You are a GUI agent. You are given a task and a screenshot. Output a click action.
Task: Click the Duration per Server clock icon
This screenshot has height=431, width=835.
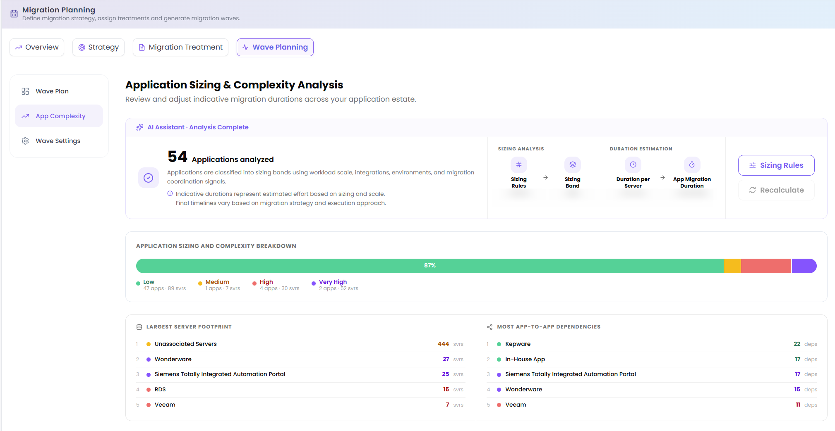click(x=633, y=164)
